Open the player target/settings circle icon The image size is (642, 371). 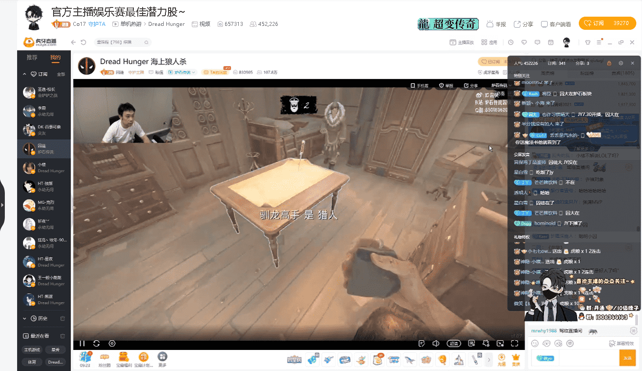pyautogui.click(x=112, y=343)
